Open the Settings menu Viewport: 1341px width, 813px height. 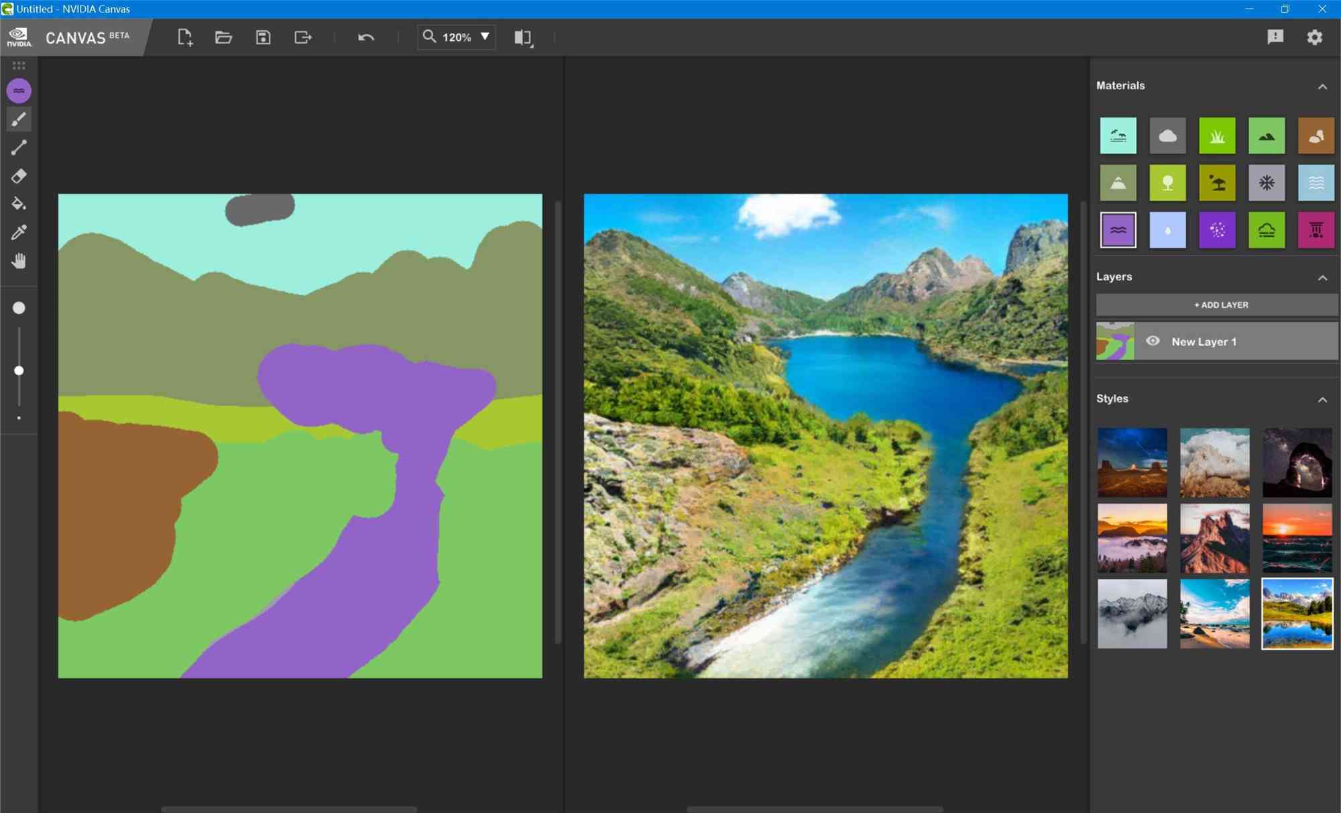coord(1316,36)
